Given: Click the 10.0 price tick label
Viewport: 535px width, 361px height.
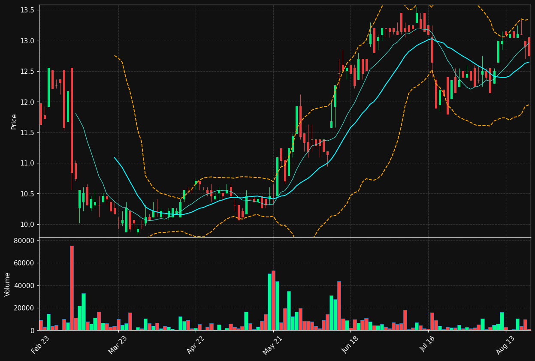Looking at the screenshot, I should [x=28, y=225].
